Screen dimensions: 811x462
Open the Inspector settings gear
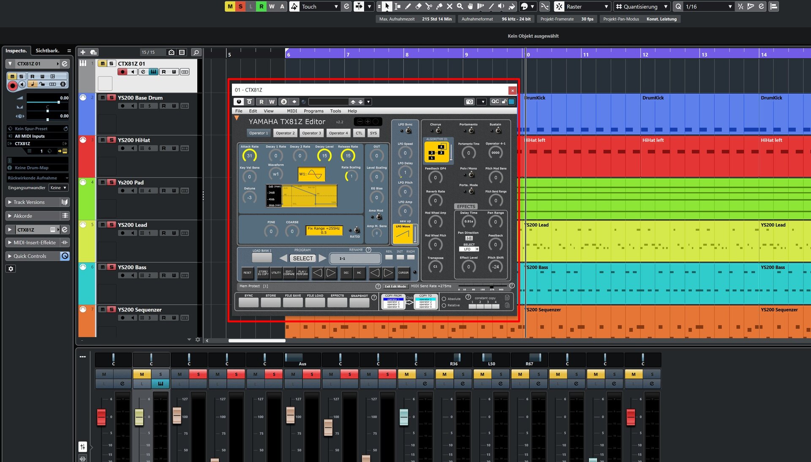point(11,269)
